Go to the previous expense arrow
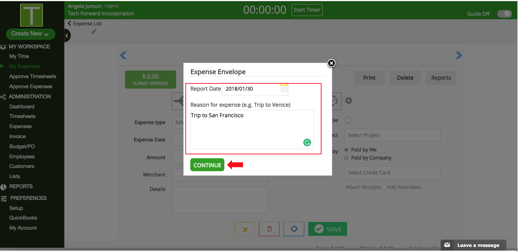 (123, 55)
